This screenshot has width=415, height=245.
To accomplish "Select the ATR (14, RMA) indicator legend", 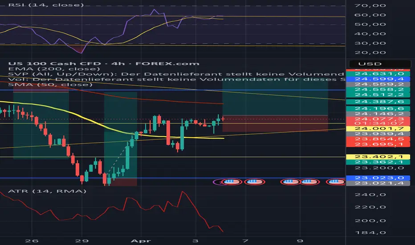I will coord(47,191).
